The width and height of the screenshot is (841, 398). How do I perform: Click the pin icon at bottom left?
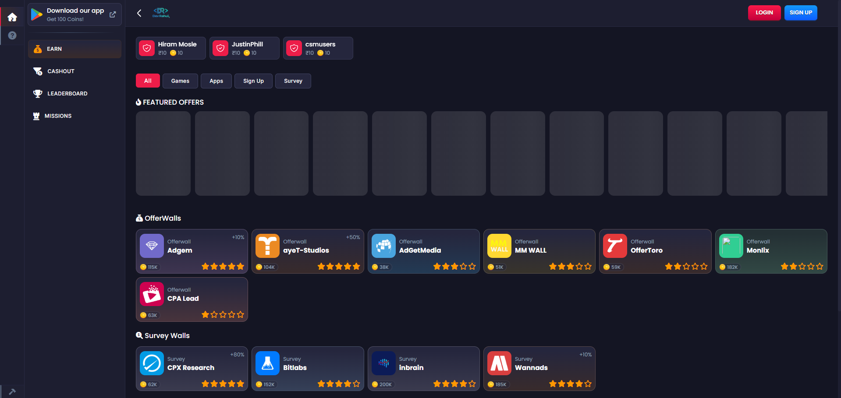[x=12, y=391]
